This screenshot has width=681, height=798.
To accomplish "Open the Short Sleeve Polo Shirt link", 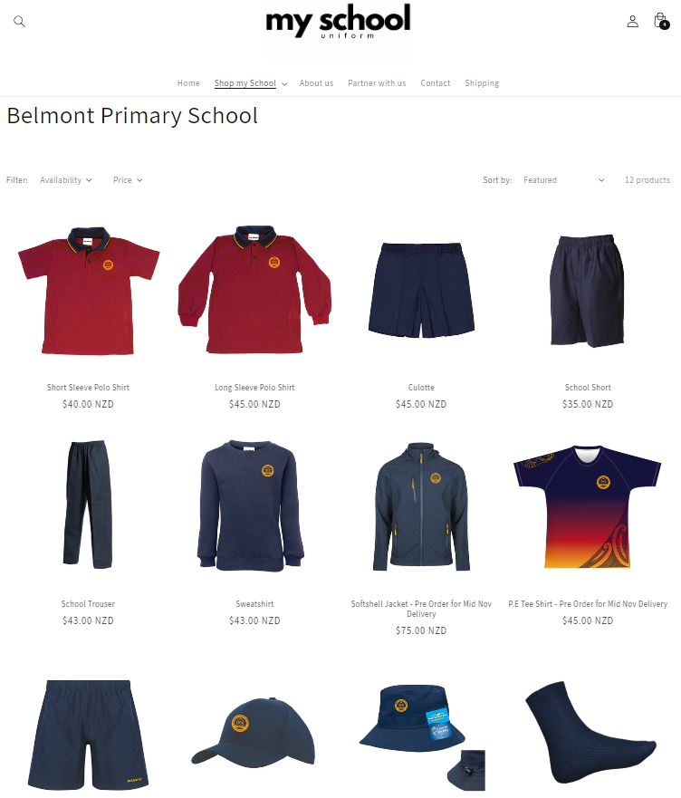I will click(x=88, y=388).
